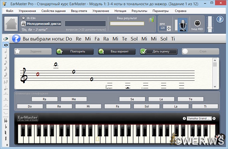228x149 pixels.
Task: Open the Результаты menu
Action: (x=139, y=11)
